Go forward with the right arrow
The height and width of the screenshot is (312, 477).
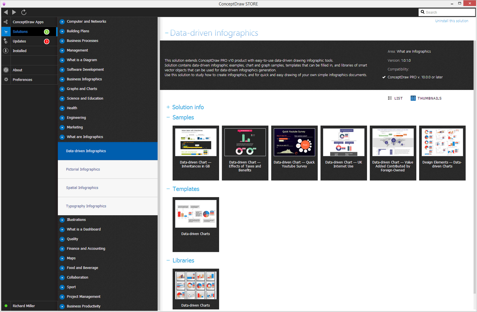(x=14, y=12)
